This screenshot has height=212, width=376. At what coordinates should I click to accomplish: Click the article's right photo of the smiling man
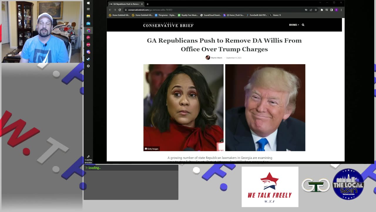coord(265,107)
